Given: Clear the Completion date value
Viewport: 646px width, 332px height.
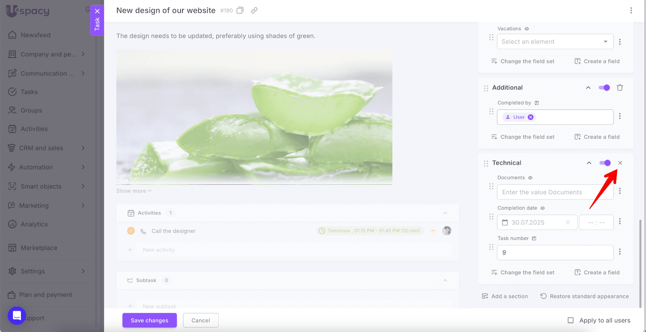Looking at the screenshot, I should click(568, 222).
